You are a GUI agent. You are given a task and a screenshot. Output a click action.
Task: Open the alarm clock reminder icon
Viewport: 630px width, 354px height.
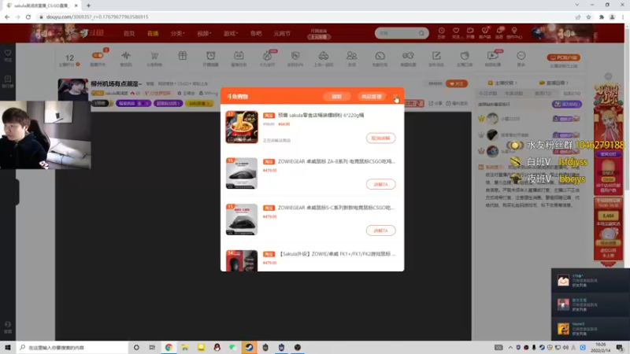210,56
